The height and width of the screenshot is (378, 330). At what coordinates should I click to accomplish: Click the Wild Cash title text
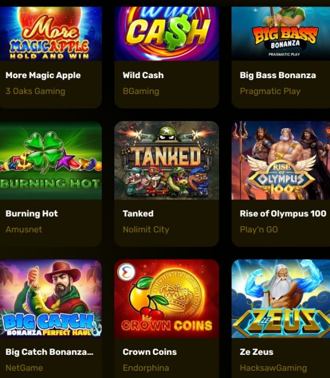click(x=143, y=75)
